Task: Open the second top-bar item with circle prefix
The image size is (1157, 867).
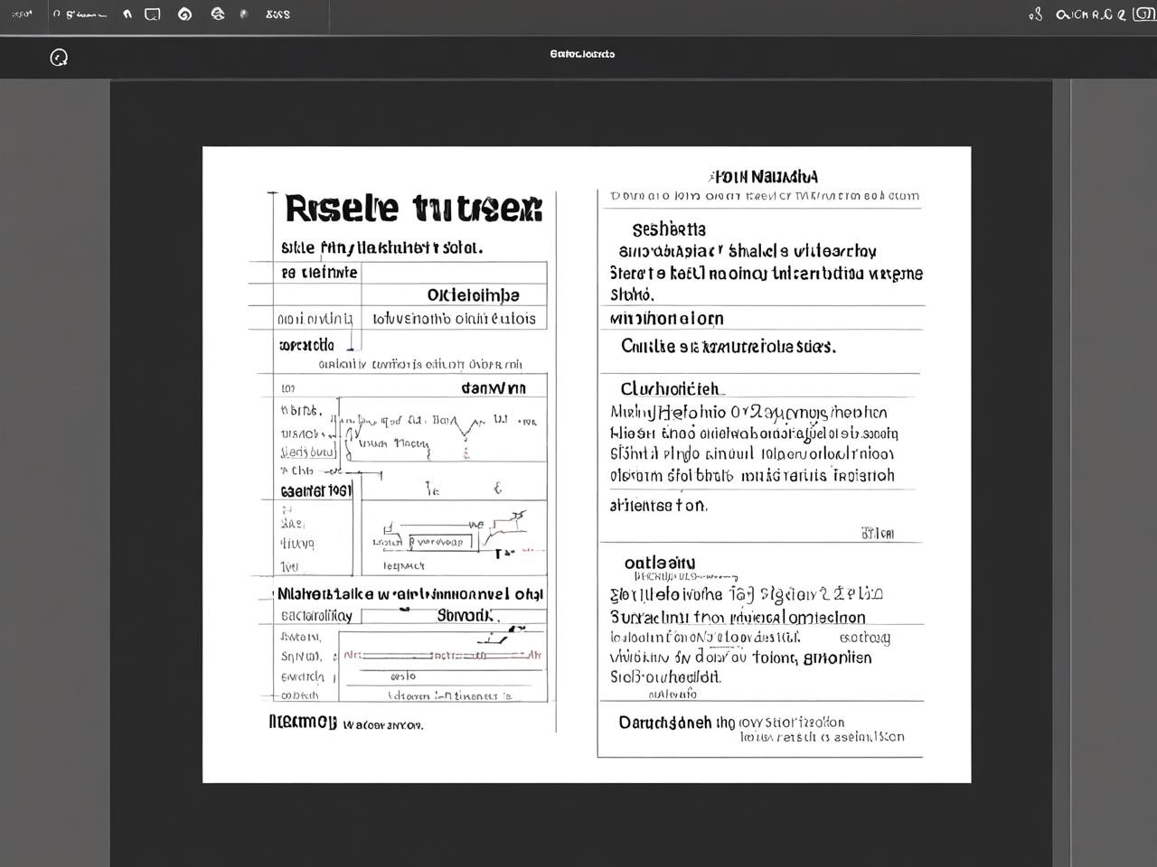Action: click(79, 14)
